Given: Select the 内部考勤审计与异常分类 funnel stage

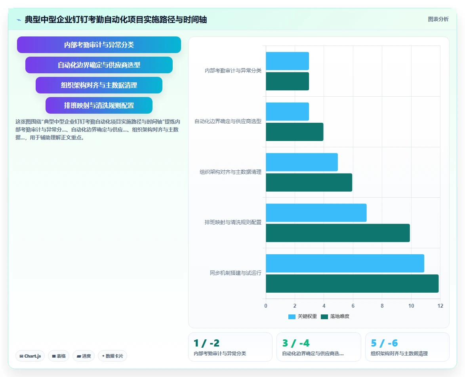Looking at the screenshot, I should (99, 45).
